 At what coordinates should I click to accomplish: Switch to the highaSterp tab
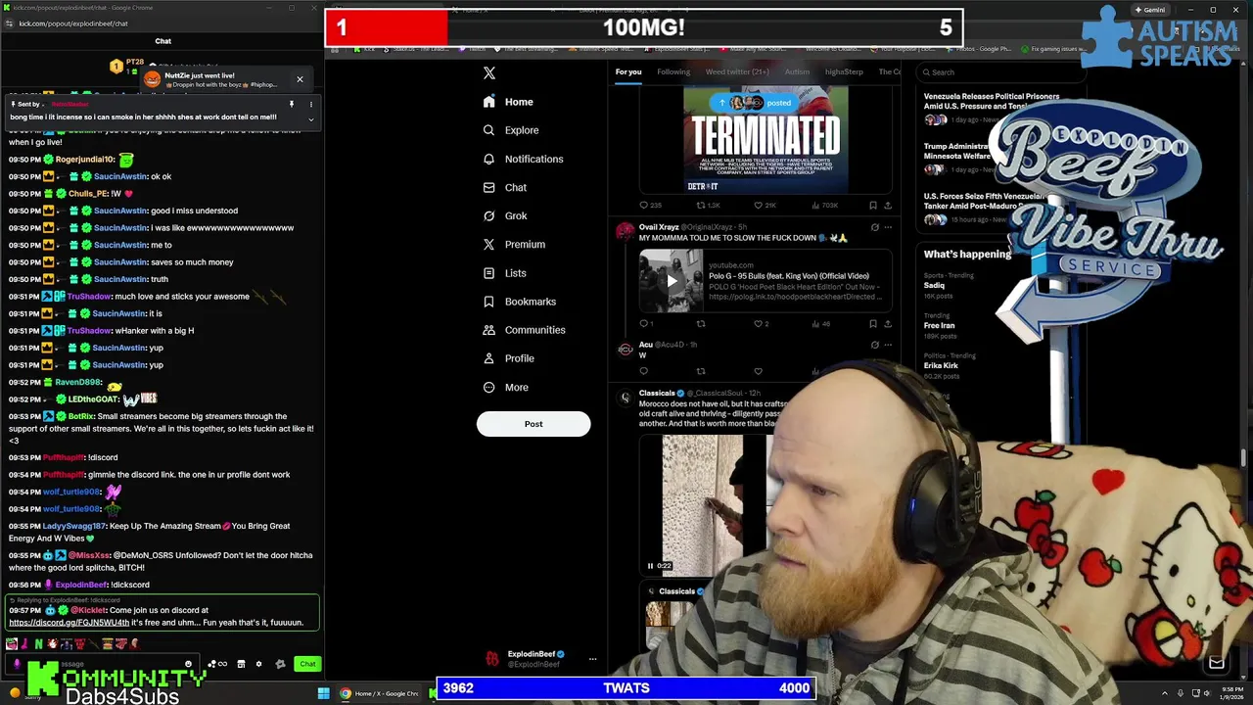coord(844,71)
